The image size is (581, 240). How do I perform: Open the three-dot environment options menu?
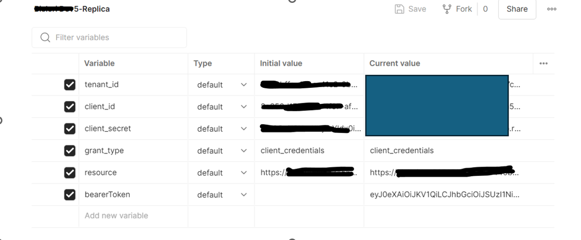(x=552, y=9)
